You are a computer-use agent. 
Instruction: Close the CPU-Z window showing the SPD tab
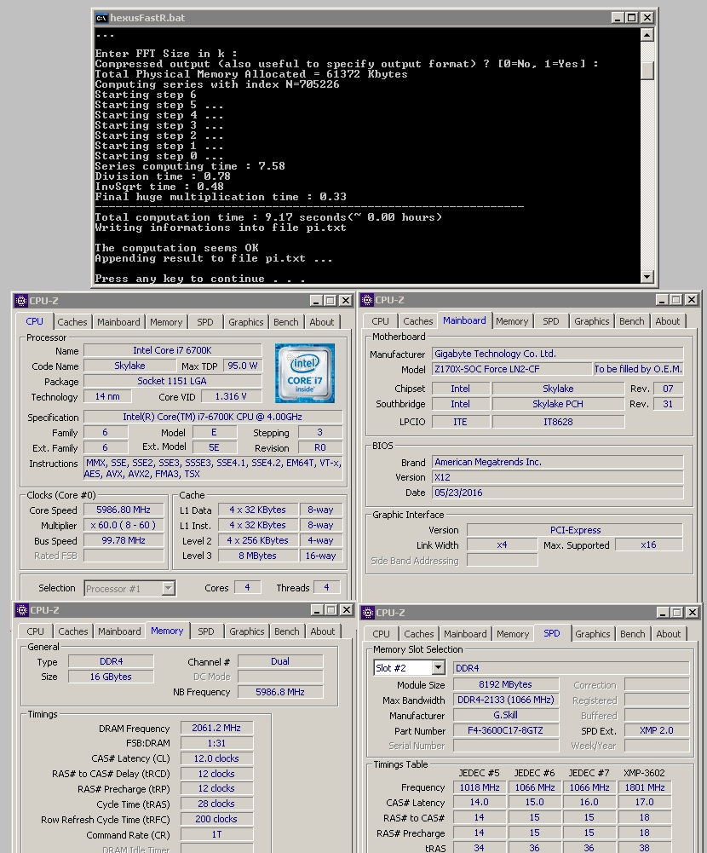[692, 613]
